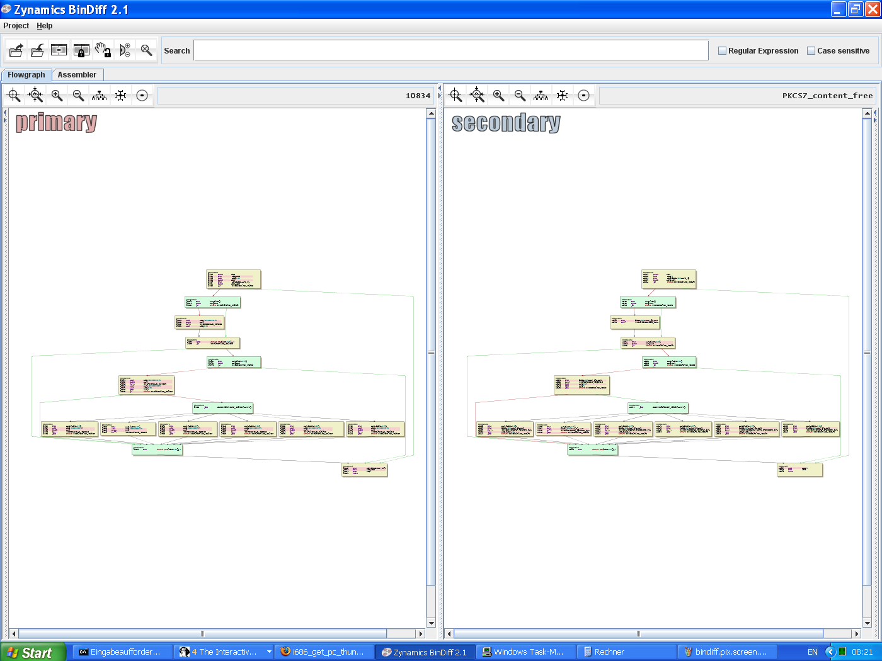Screen dimensions: 882x661
Task: Switch to Rechner taskbar item
Action: click(626, 652)
